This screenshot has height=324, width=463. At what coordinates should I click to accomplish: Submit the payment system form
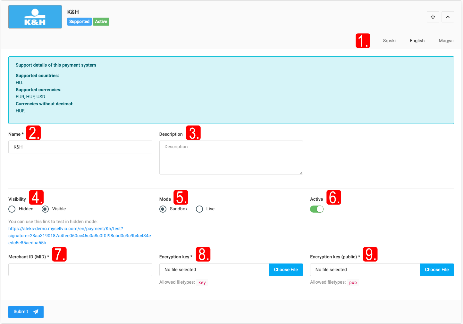[26, 312]
